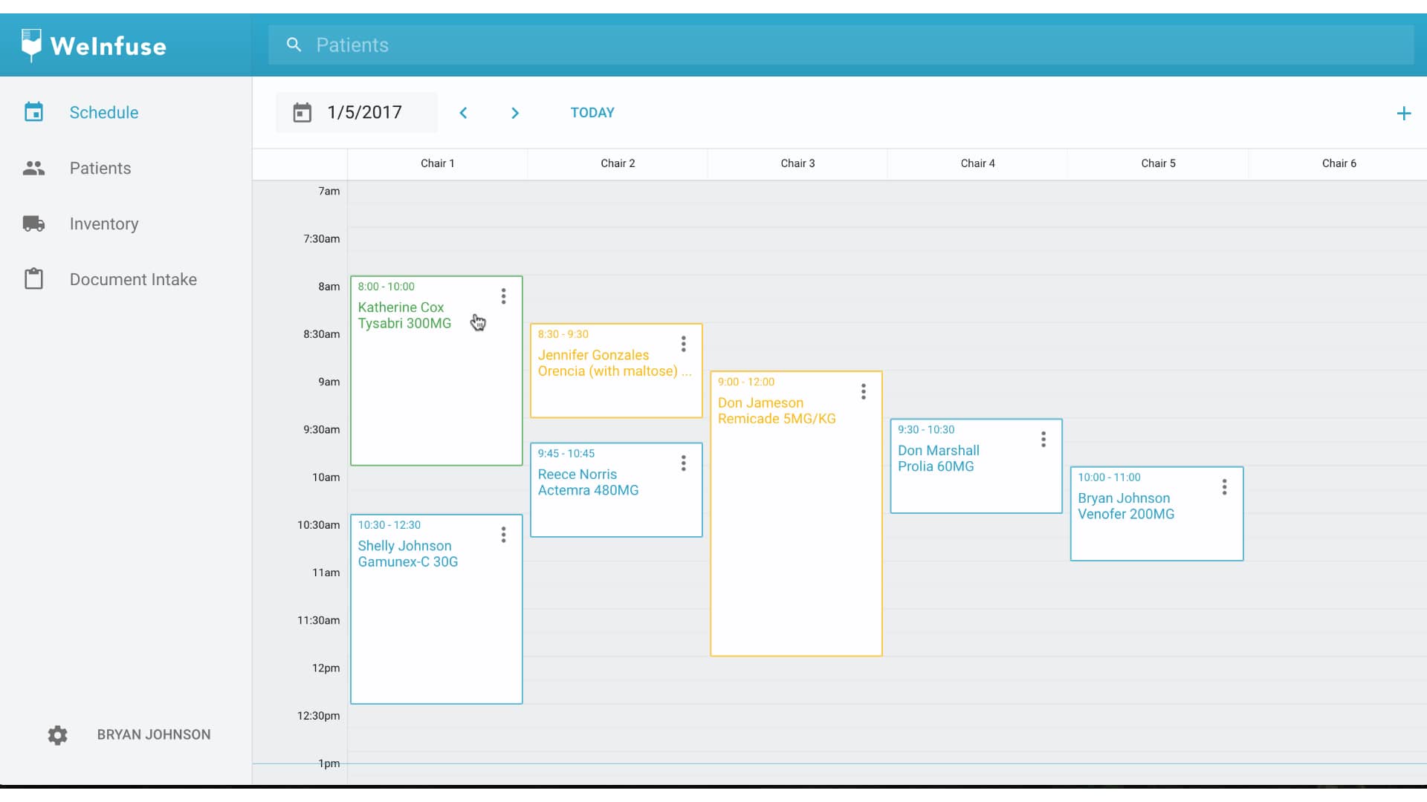Open Bryan Johnson Venofer 200MG appointment
Screen dimensions: 1427x802
click(1156, 514)
